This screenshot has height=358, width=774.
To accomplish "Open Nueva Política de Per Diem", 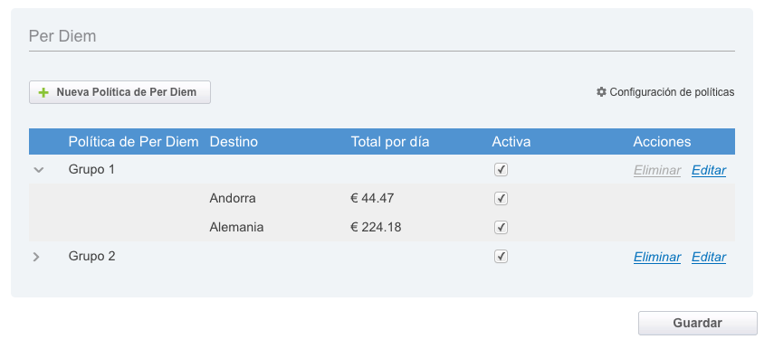I will coord(120,92).
